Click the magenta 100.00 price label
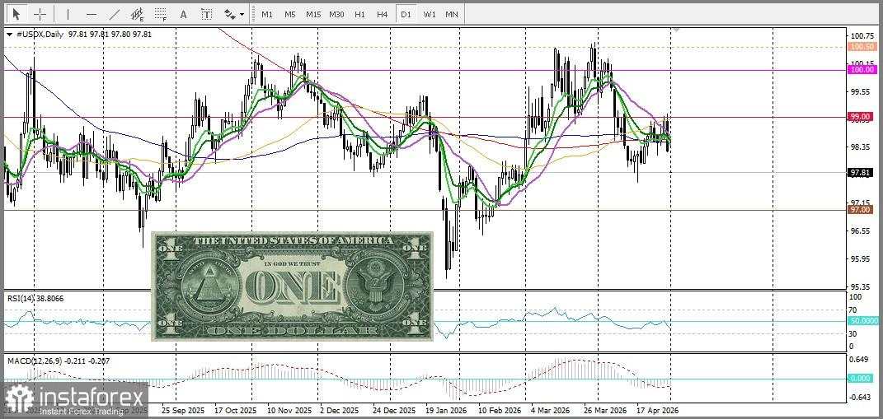 point(862,70)
